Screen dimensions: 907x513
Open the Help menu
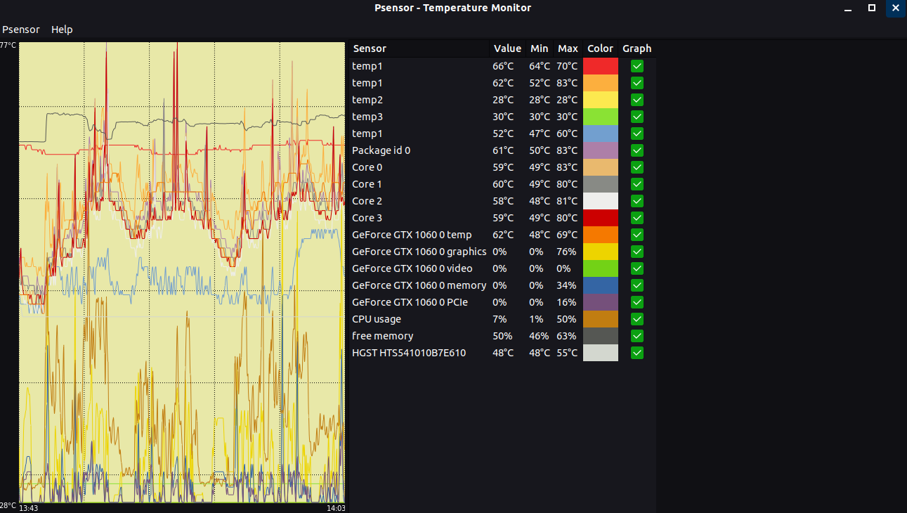tap(62, 30)
